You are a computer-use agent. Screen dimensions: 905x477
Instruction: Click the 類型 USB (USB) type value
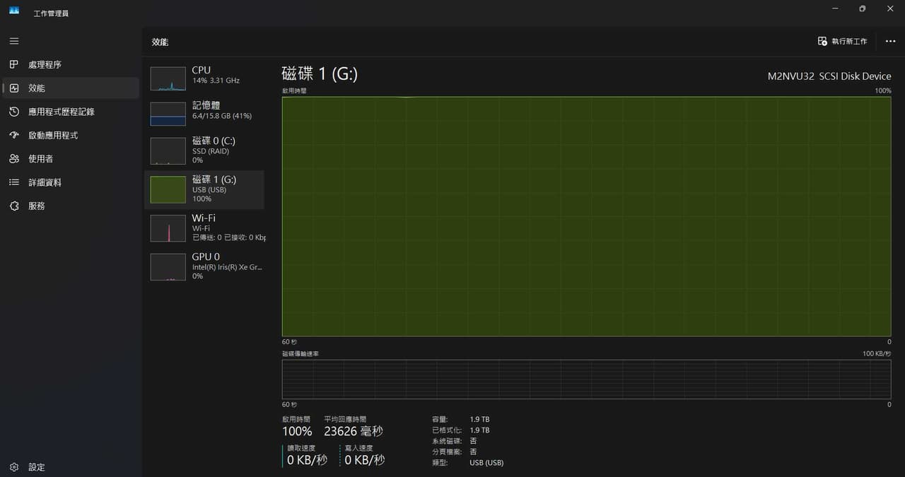pyautogui.click(x=486, y=463)
